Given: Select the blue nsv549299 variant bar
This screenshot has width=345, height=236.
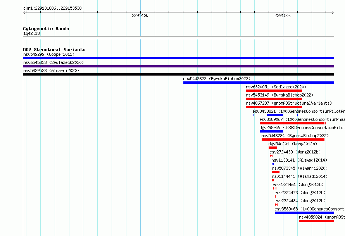Looking at the screenshot, I should coord(178,58).
